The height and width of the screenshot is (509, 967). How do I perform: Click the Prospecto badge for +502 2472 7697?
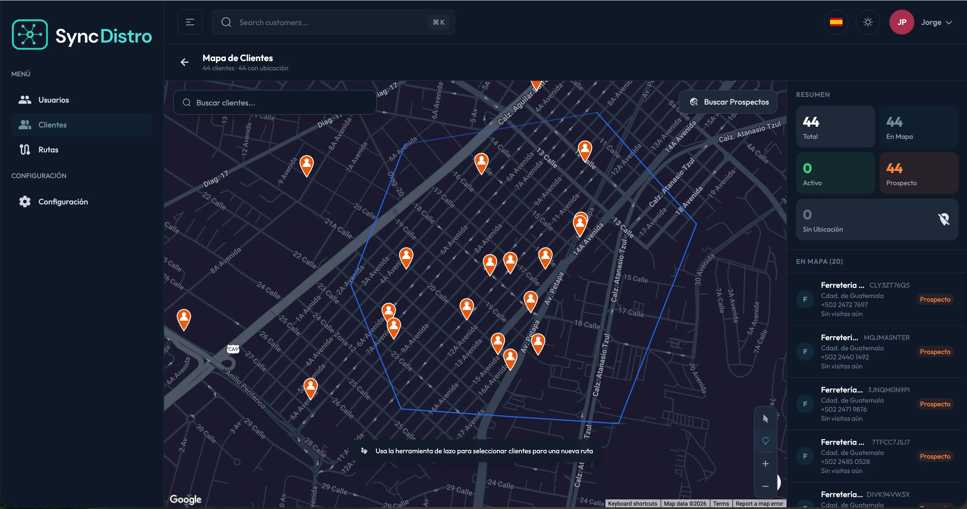935,299
